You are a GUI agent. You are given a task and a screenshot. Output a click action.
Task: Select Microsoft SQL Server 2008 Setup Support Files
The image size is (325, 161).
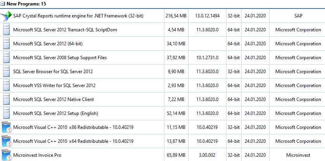coord(60,58)
